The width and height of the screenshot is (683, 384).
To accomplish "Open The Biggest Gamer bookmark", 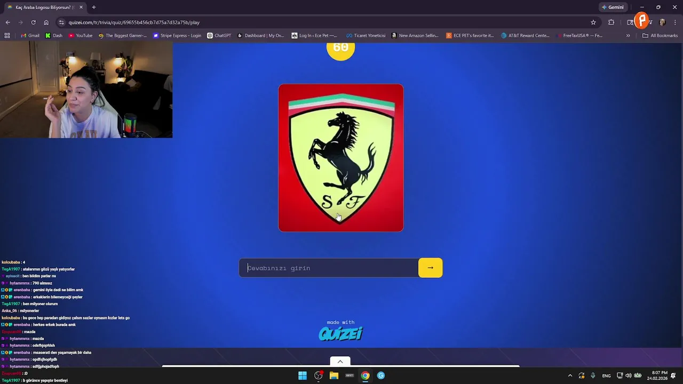I will 123,36.
